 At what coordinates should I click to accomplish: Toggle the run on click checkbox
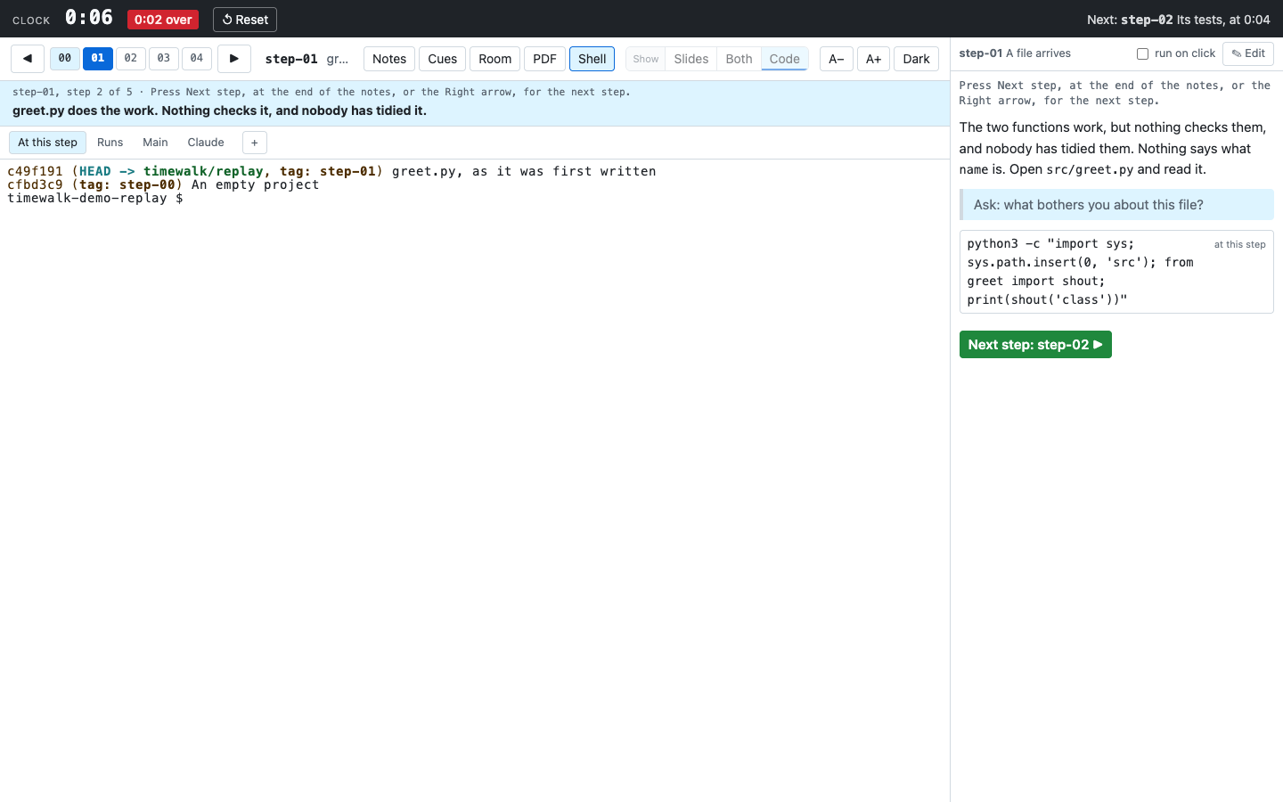click(1142, 53)
